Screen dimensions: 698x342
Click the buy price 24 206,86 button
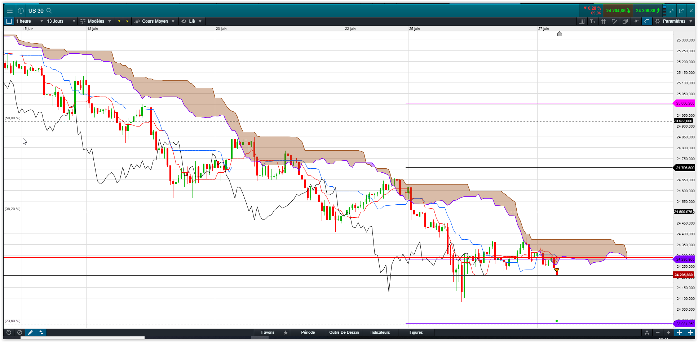tap(648, 11)
